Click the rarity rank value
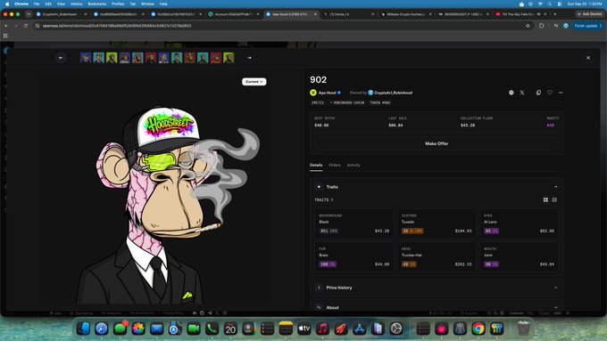Screen dimensions: 607x341 (551, 126)
